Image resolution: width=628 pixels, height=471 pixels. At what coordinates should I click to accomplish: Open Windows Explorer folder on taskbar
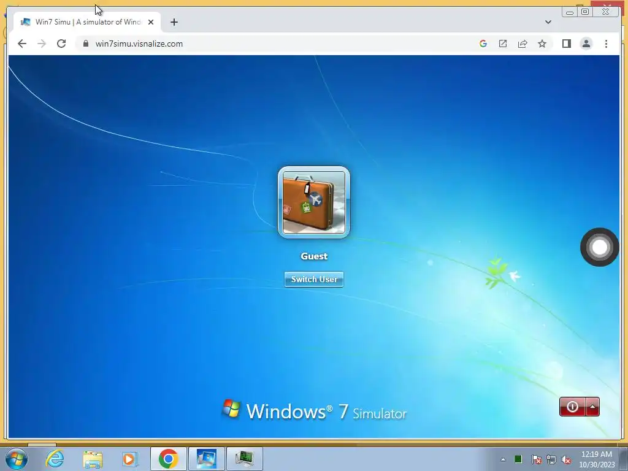(x=93, y=459)
